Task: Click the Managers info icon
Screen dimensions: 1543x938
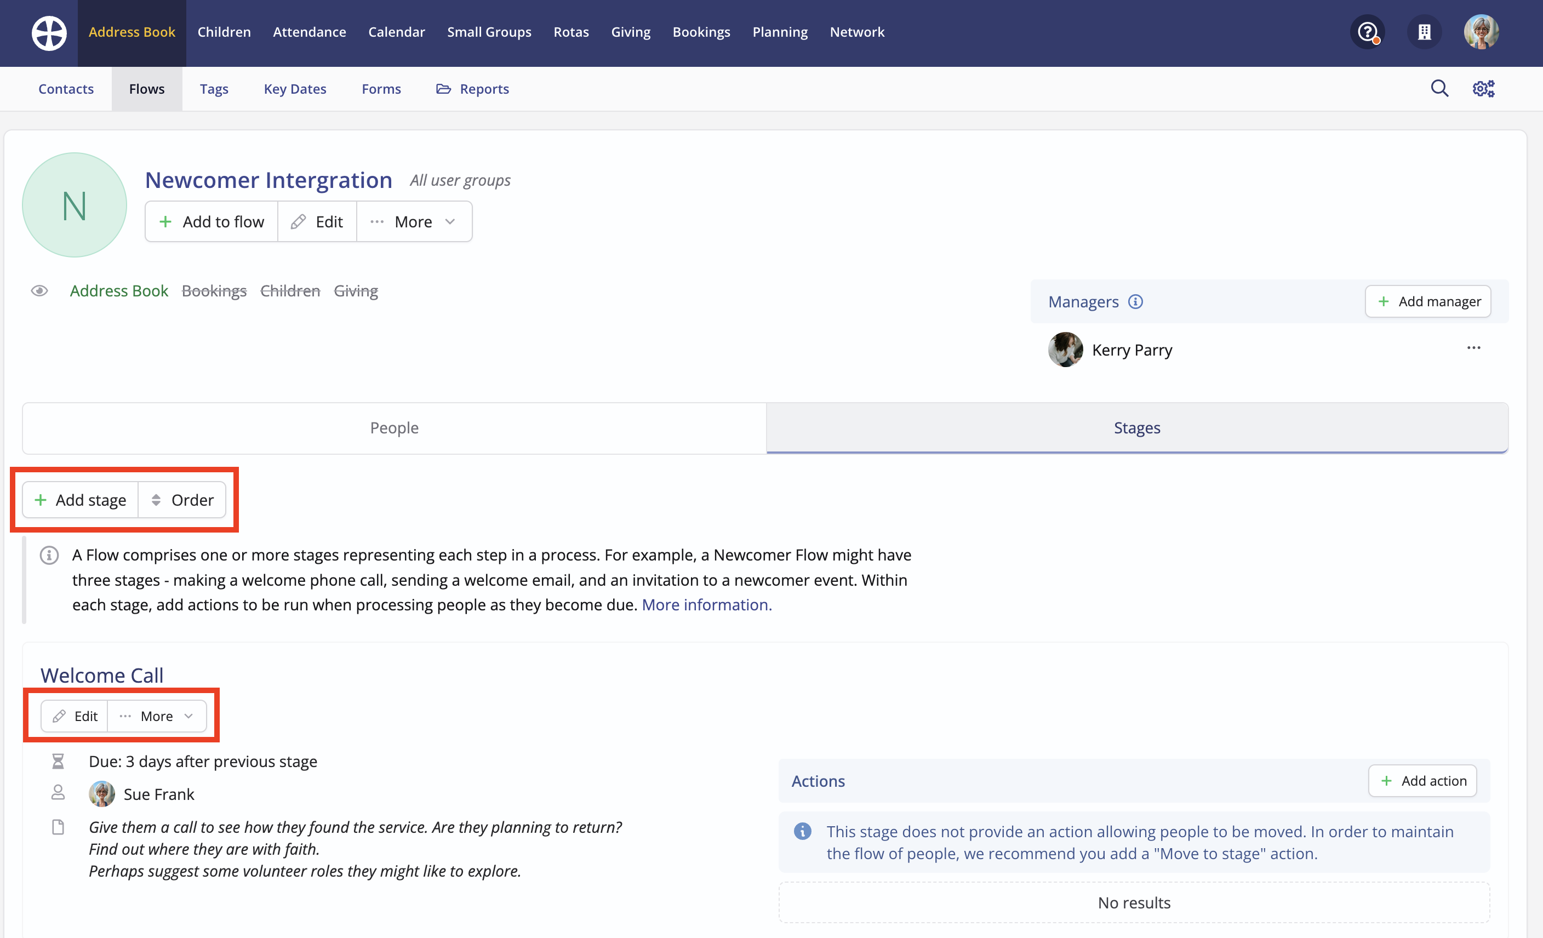Action: pyautogui.click(x=1135, y=302)
